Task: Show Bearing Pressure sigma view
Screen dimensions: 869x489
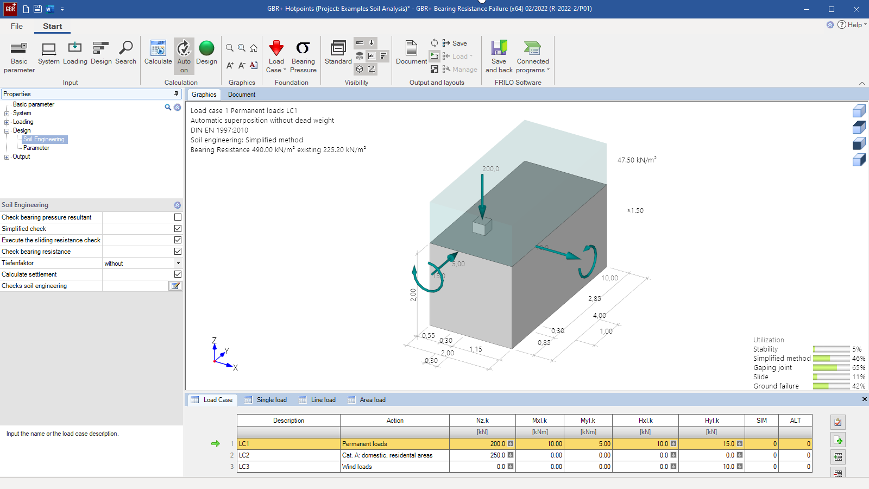Action: click(303, 57)
